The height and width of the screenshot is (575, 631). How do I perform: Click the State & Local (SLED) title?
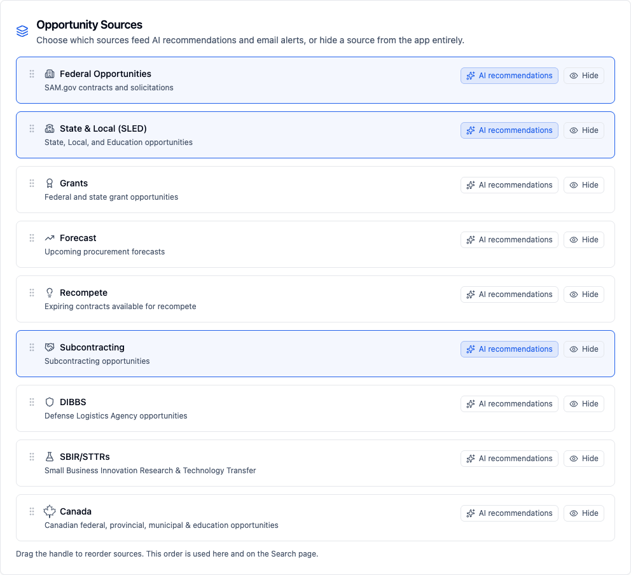[x=104, y=128]
